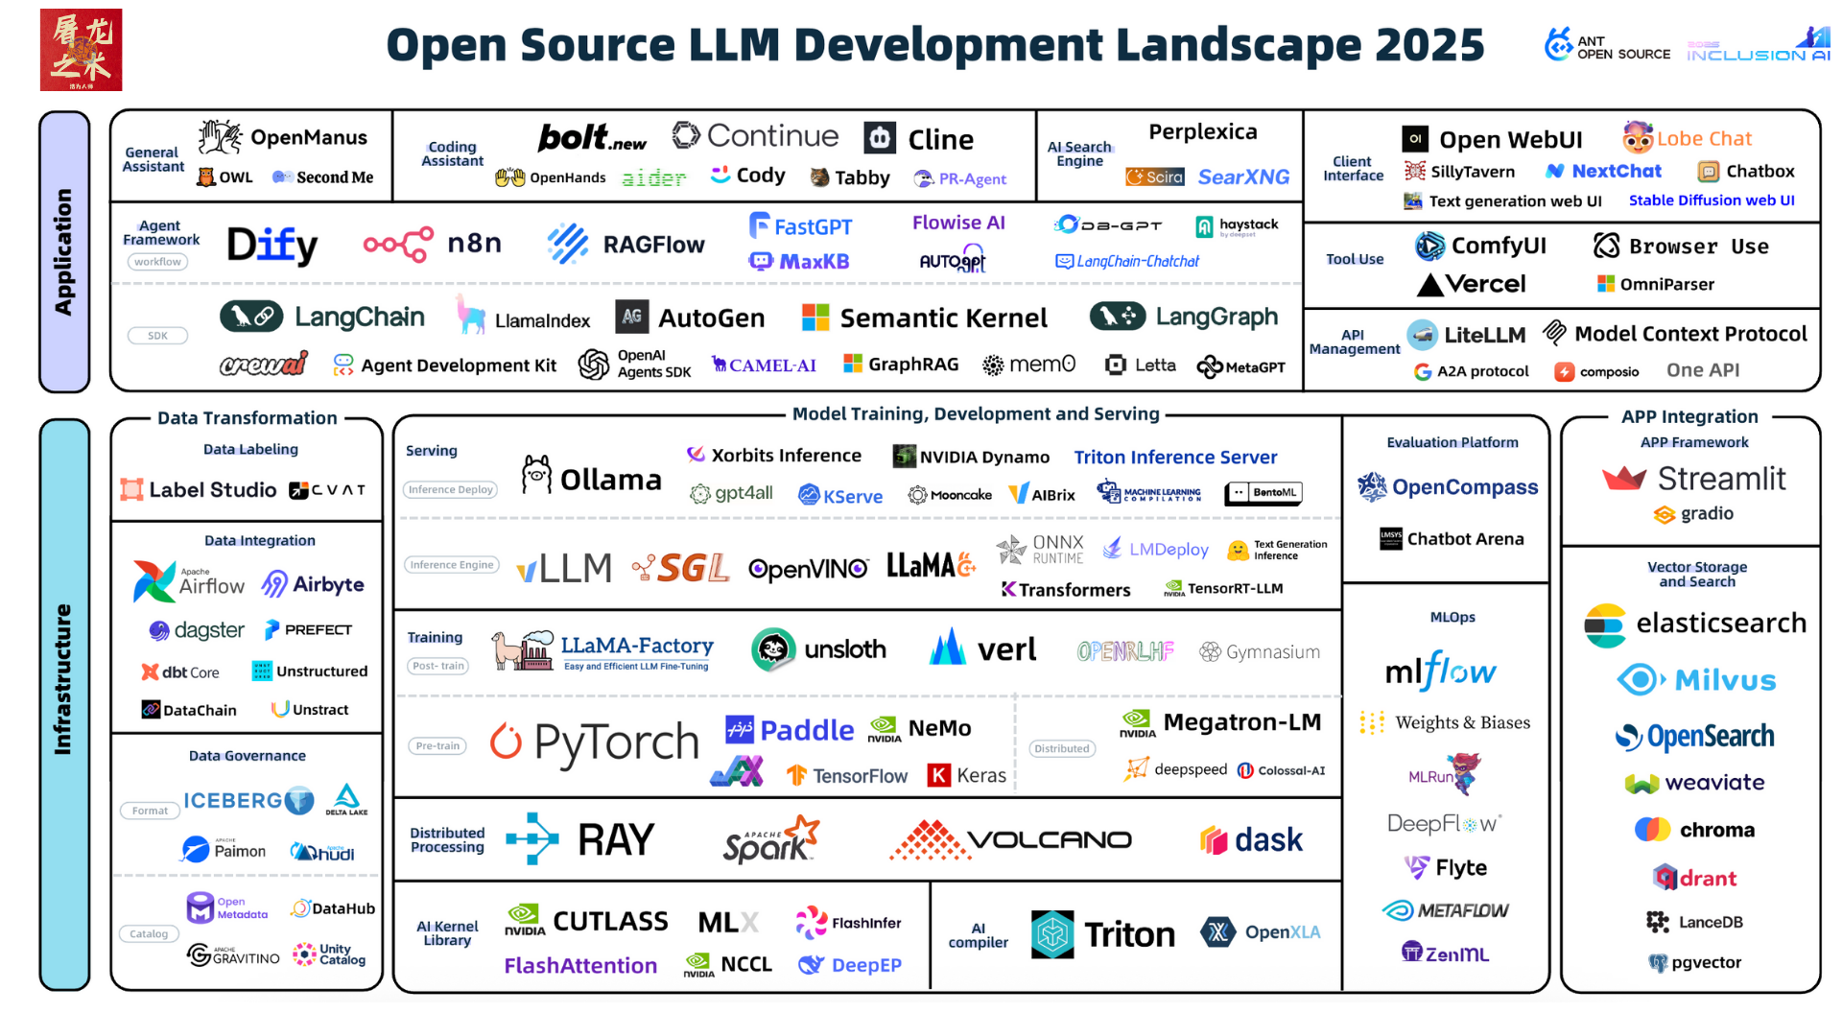1842x1036 pixels.
Task: Select the Semantic Kernel four-color square icon
Action: [x=815, y=318]
